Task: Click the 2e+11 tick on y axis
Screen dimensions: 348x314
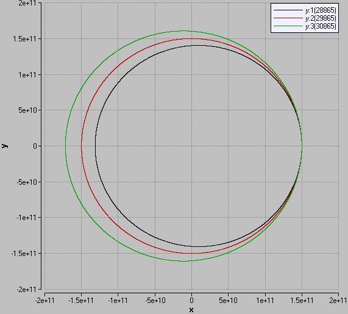Action: click(27, 3)
